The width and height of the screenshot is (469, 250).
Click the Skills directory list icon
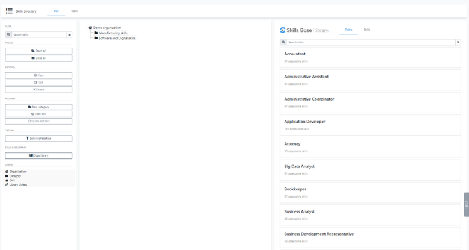pos(10,11)
